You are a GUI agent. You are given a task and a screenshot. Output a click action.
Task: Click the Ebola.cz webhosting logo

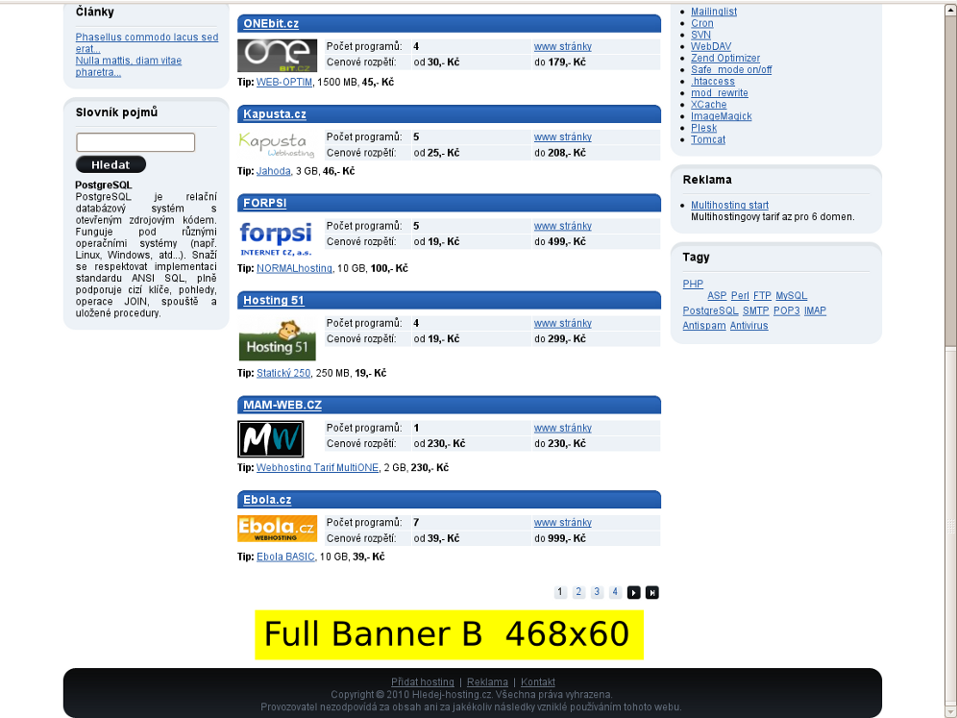coord(277,529)
